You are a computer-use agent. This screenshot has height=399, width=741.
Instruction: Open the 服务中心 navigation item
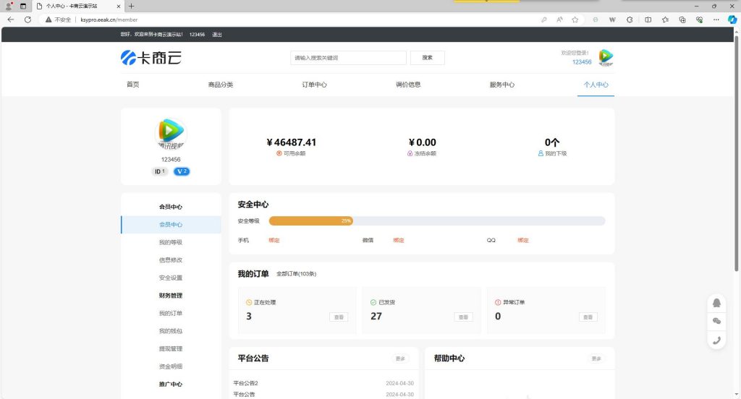pos(502,85)
